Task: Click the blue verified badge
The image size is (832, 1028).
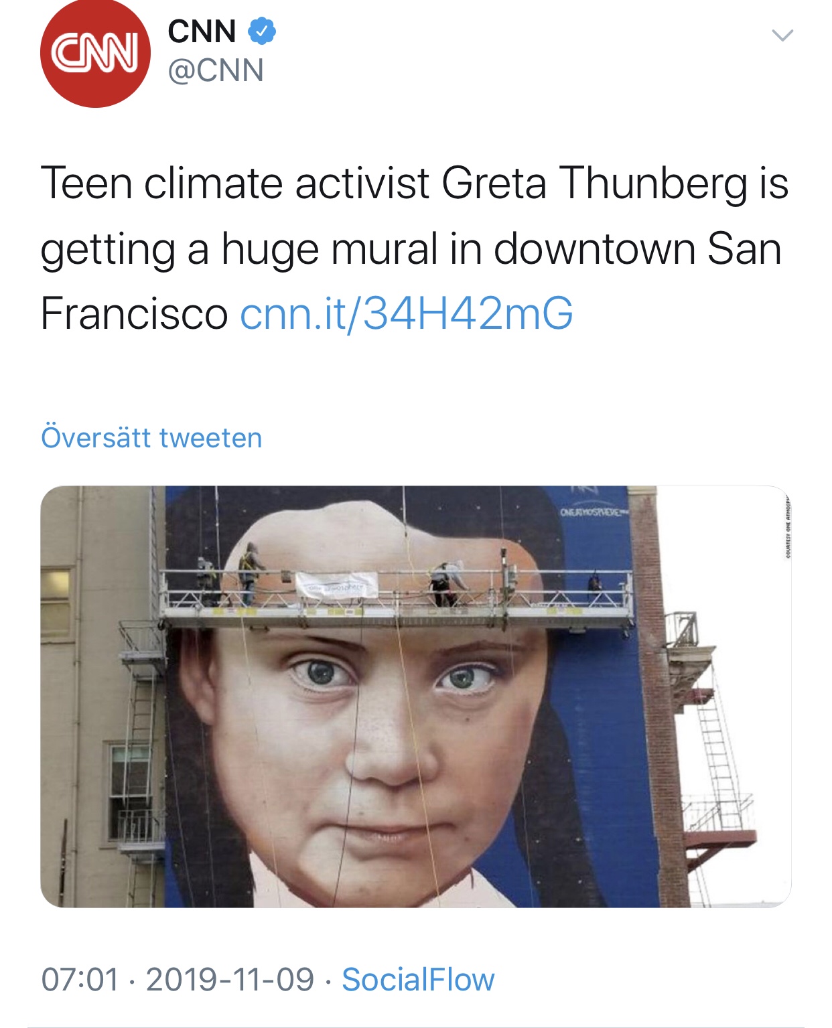Action: click(262, 31)
